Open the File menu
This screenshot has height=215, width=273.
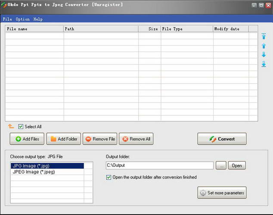(7, 19)
